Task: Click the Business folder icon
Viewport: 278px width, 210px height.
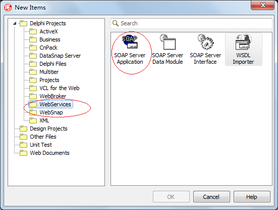Action: pyautogui.click(x=33, y=39)
